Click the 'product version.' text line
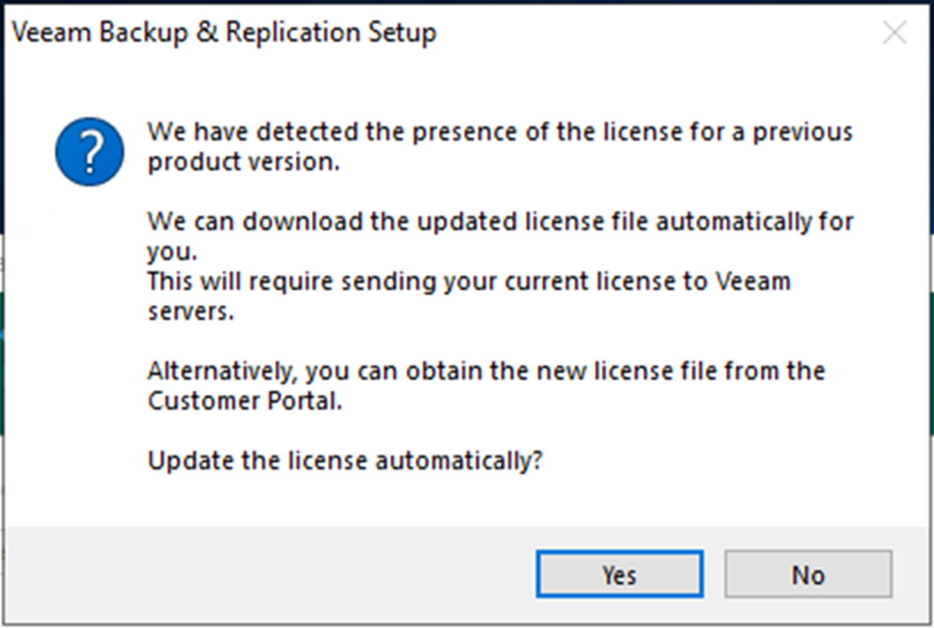Image resolution: width=934 pixels, height=628 pixels. 244,162
